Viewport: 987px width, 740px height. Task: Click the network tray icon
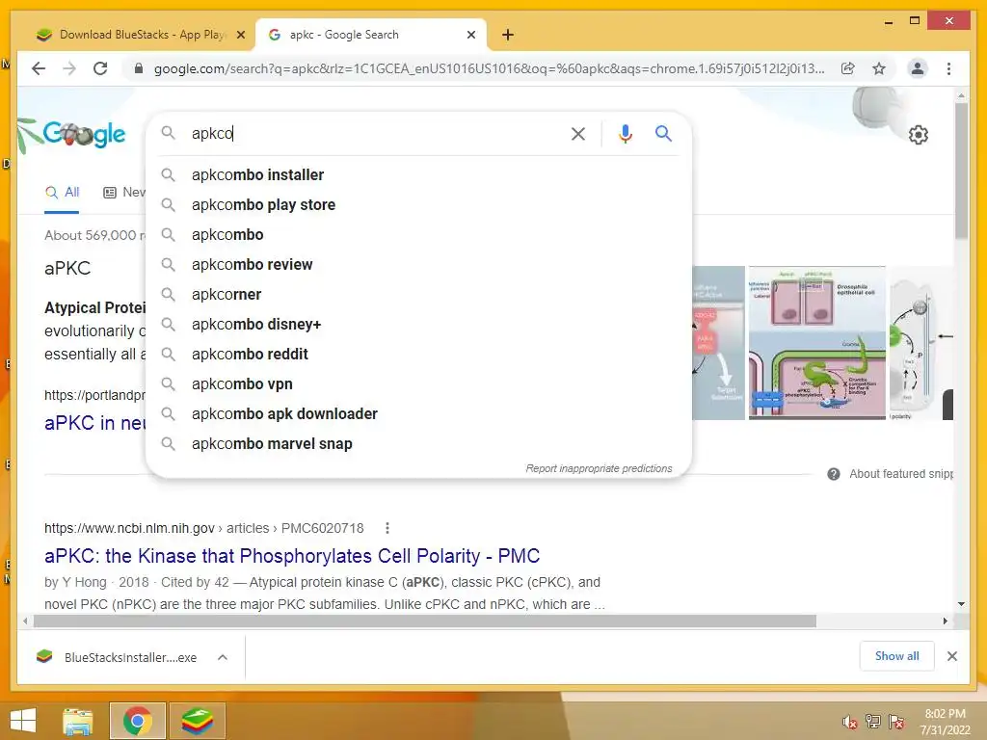tap(873, 722)
